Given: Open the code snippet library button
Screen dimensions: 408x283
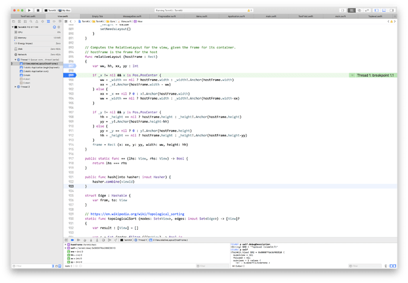Looking at the screenshot, I should [x=343, y=11].
